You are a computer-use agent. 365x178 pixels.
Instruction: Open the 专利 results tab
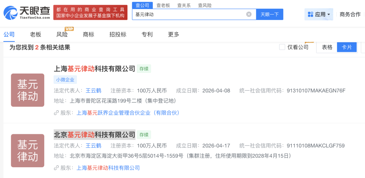coord(147,35)
